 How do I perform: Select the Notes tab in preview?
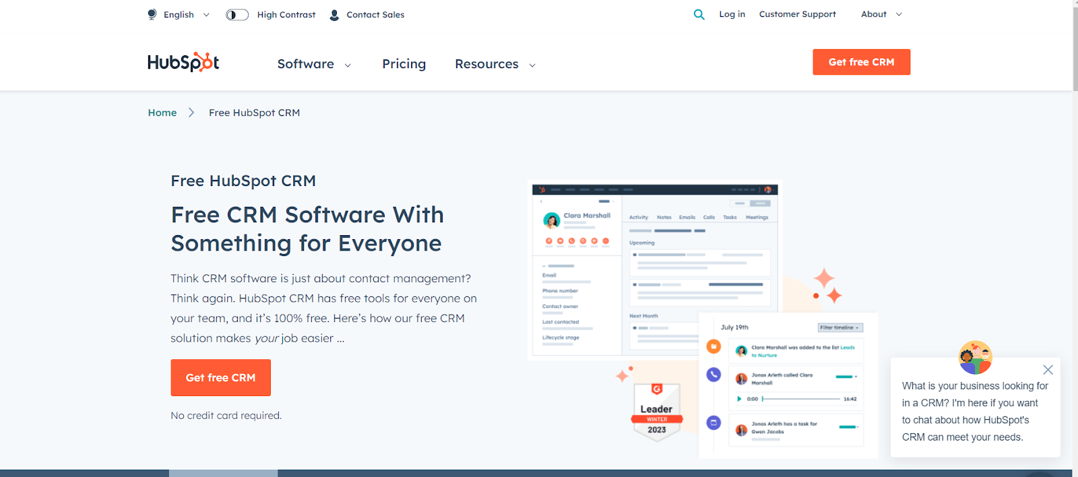click(x=664, y=218)
